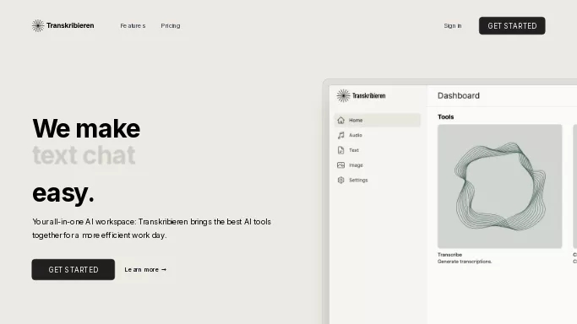
Task: Click the hero GET STARTED button below tagline
Action: 73,270
